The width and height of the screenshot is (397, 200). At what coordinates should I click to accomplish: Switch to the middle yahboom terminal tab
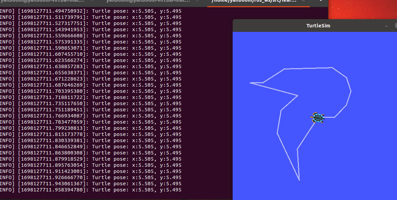[148, 1]
